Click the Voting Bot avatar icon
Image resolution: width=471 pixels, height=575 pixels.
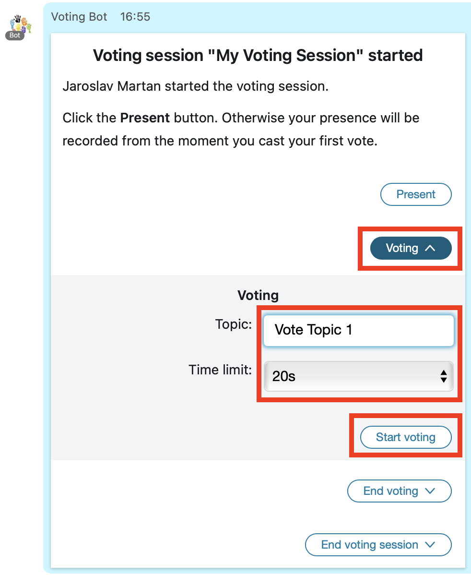coord(21,25)
